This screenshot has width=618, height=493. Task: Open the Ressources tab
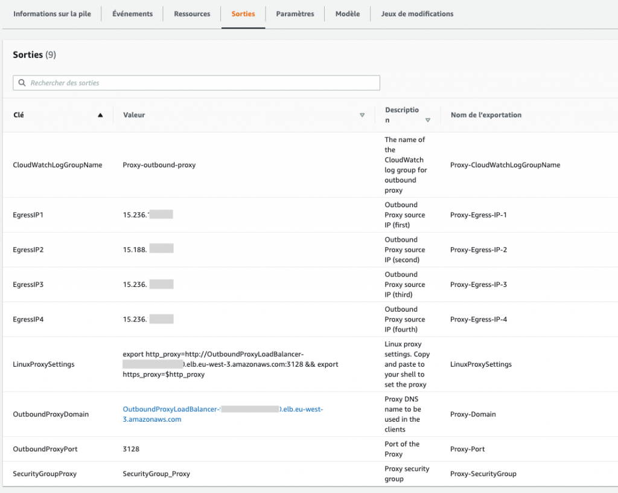(x=192, y=14)
